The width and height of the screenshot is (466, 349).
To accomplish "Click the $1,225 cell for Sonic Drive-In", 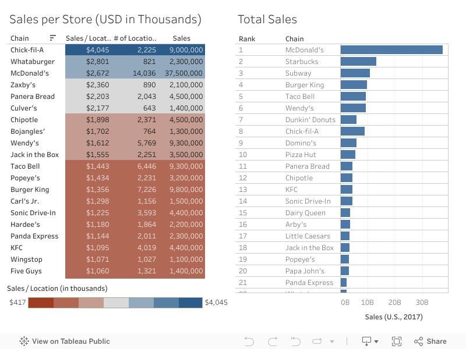I will coord(97,212).
